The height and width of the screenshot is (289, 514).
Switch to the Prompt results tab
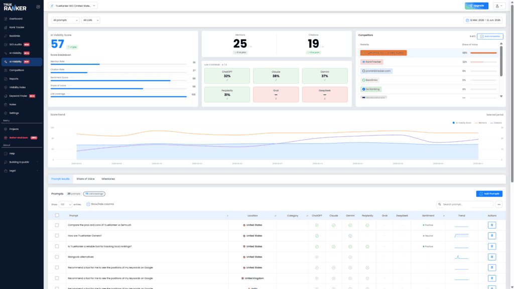60,179
